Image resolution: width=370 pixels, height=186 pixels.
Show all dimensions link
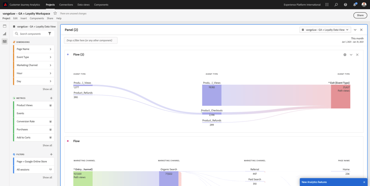(47, 89)
